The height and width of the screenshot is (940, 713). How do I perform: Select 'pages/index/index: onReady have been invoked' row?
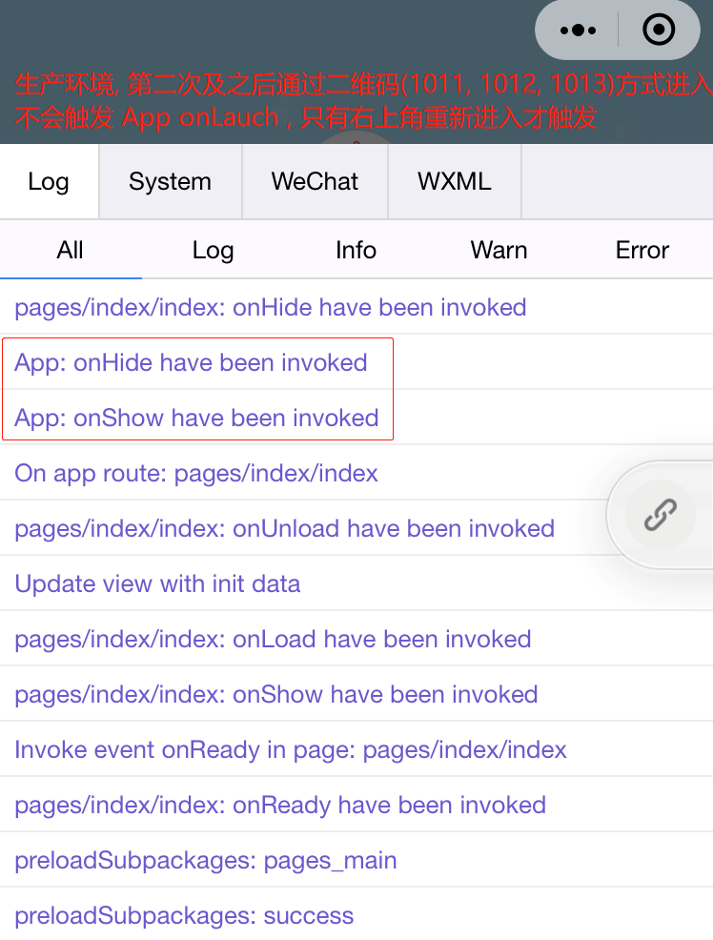(356, 805)
